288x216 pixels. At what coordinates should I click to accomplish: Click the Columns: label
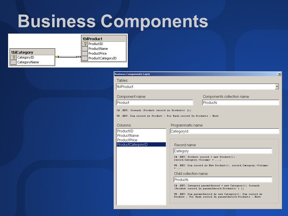(124, 125)
